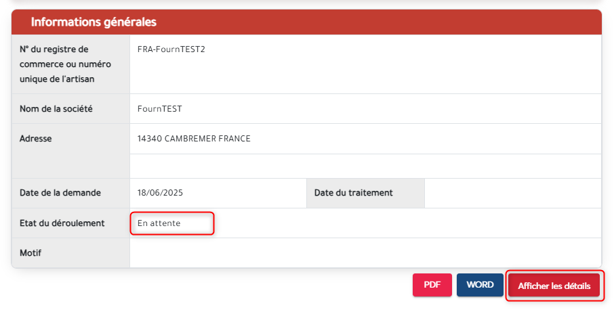Screen dimensions: 614x312
Task: Click the 14340 CAMBREMER FRANCE address text
Action: 194,139
